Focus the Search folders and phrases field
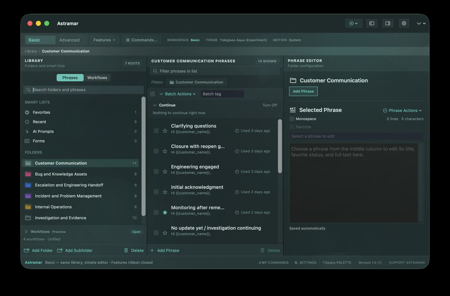 point(83,90)
